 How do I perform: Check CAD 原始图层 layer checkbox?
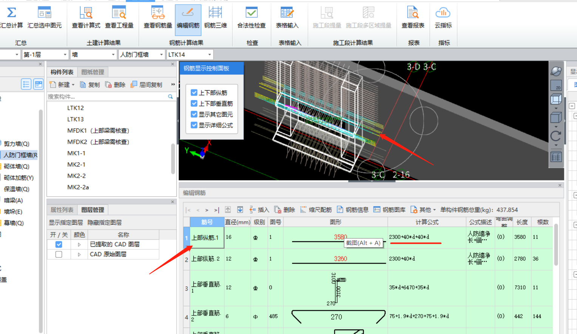point(59,254)
